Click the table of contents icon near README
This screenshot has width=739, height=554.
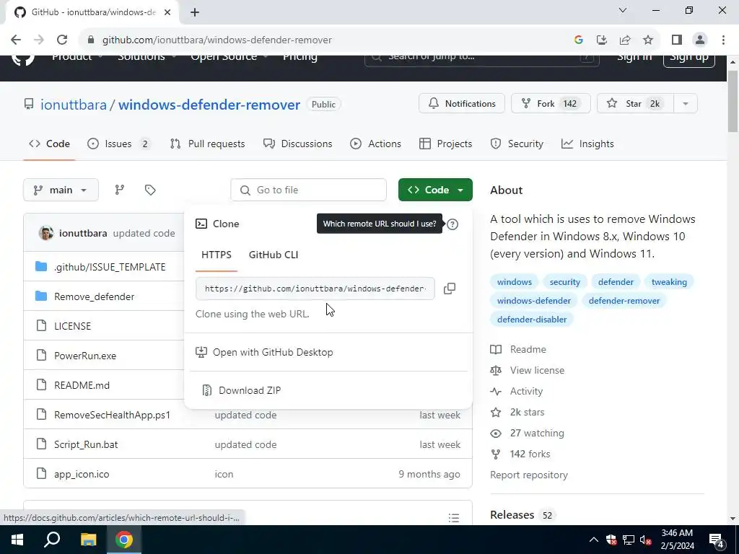[x=454, y=518]
